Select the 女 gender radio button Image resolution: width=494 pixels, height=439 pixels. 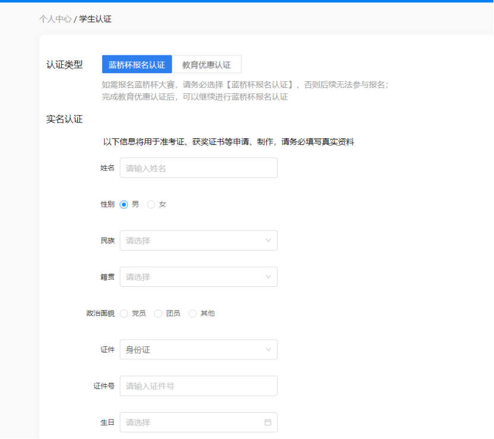[151, 205]
